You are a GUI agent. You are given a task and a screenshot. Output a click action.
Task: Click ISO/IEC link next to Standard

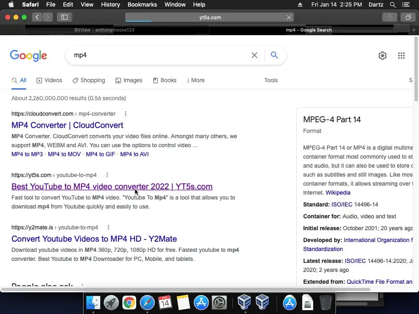[x=342, y=205]
